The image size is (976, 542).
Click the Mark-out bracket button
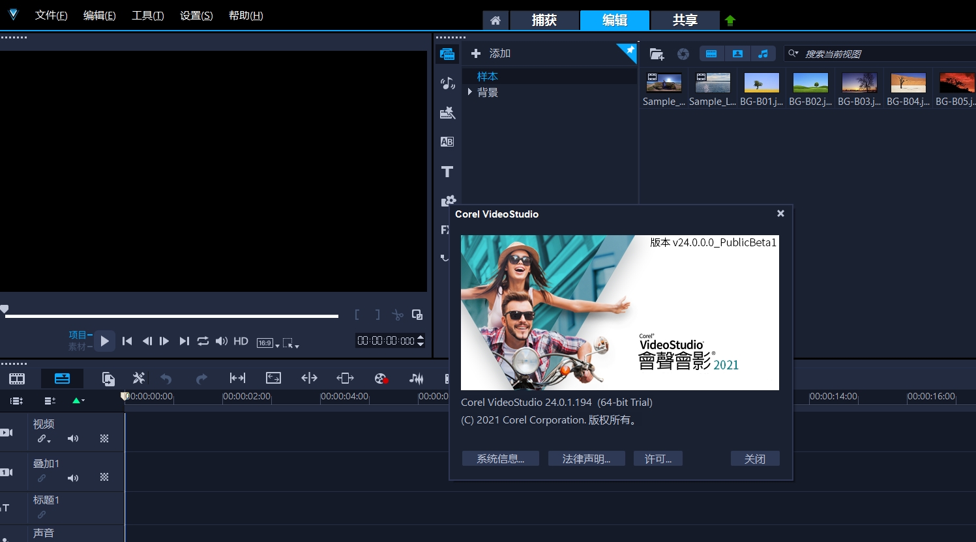pyautogui.click(x=377, y=315)
